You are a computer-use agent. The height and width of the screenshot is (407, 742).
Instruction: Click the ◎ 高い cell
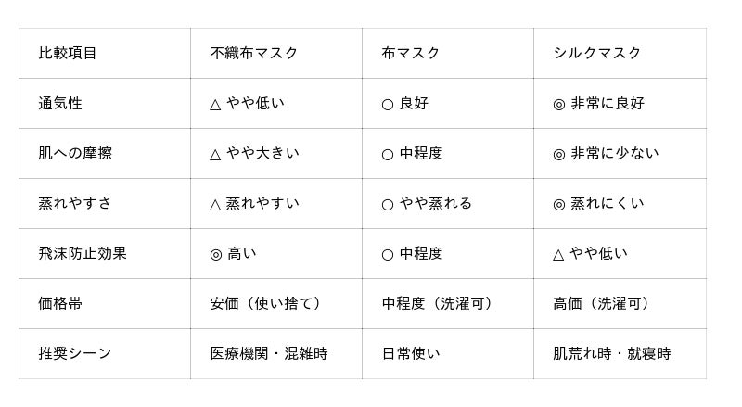click(233, 253)
